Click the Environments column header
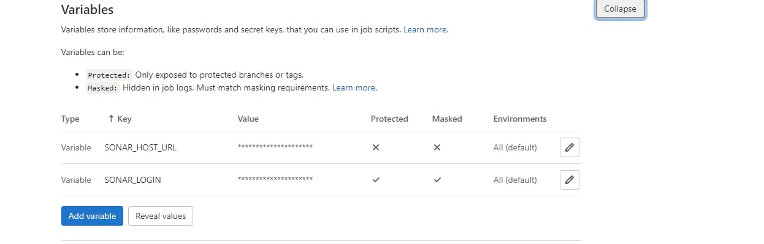Viewport: 764px width, 244px height. click(x=520, y=119)
